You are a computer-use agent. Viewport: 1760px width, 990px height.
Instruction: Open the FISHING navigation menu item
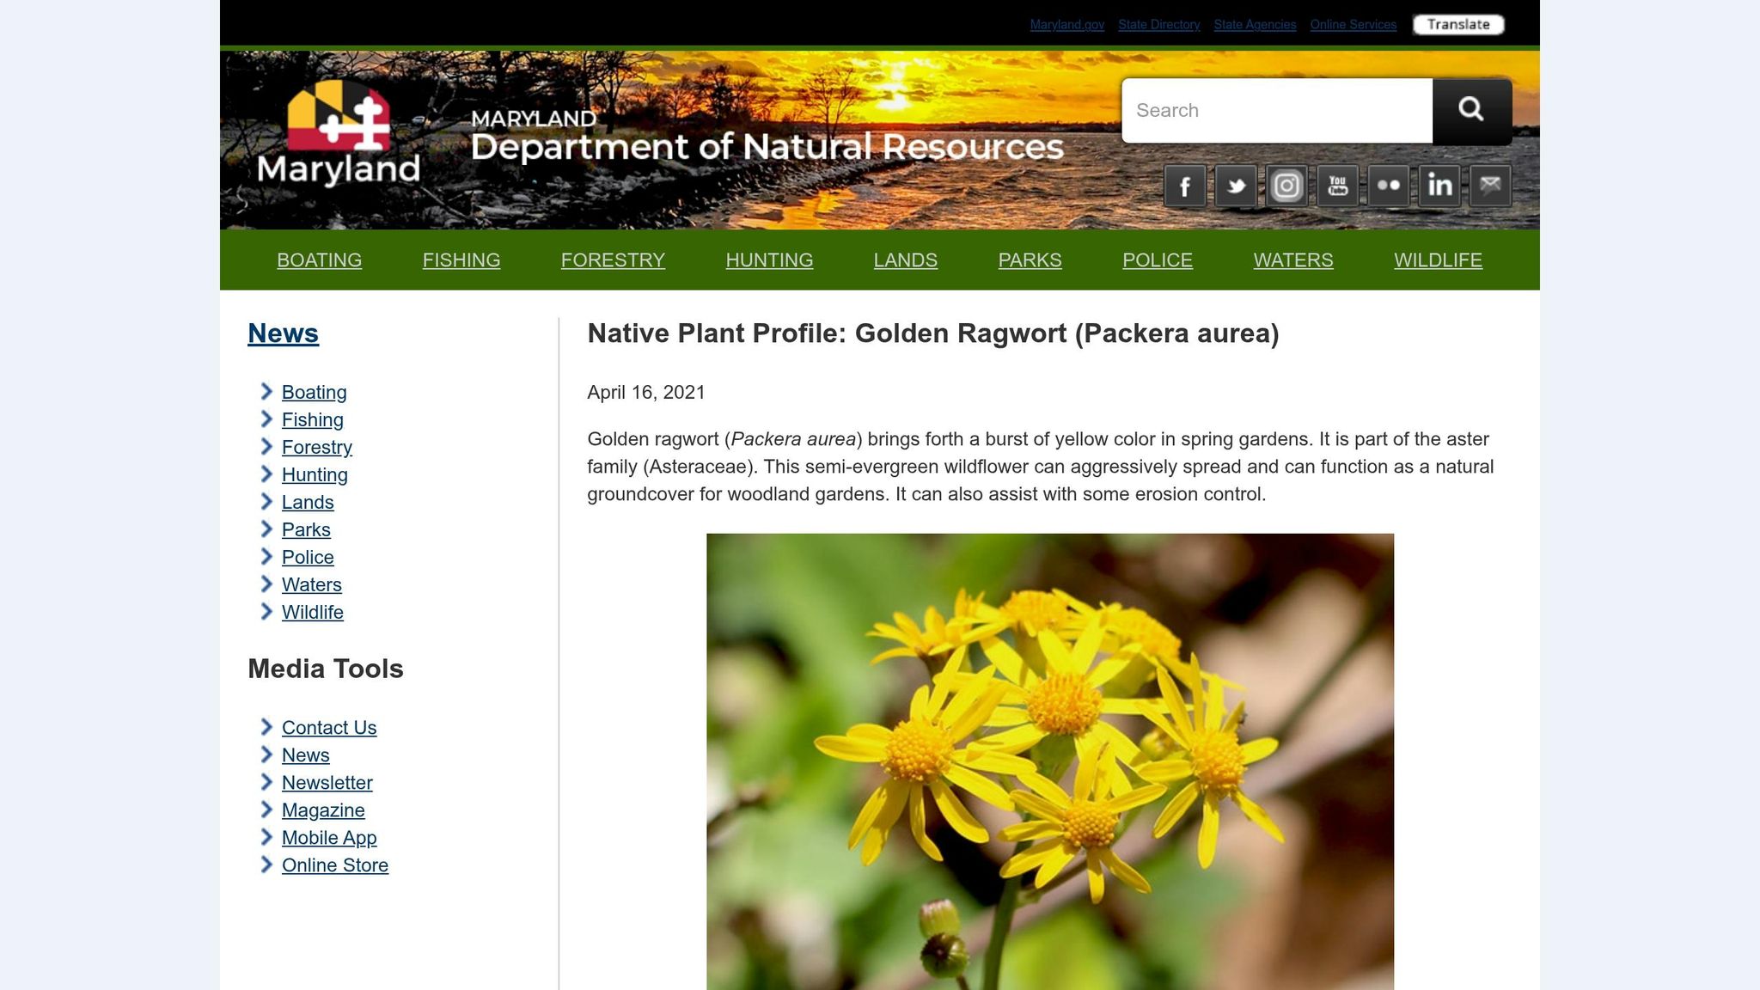pyautogui.click(x=461, y=260)
